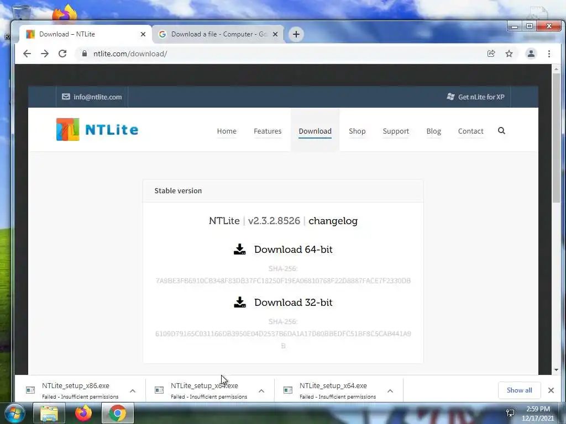Click the 32-bit download icon
Viewport: 566px width, 424px height.
[x=240, y=302]
